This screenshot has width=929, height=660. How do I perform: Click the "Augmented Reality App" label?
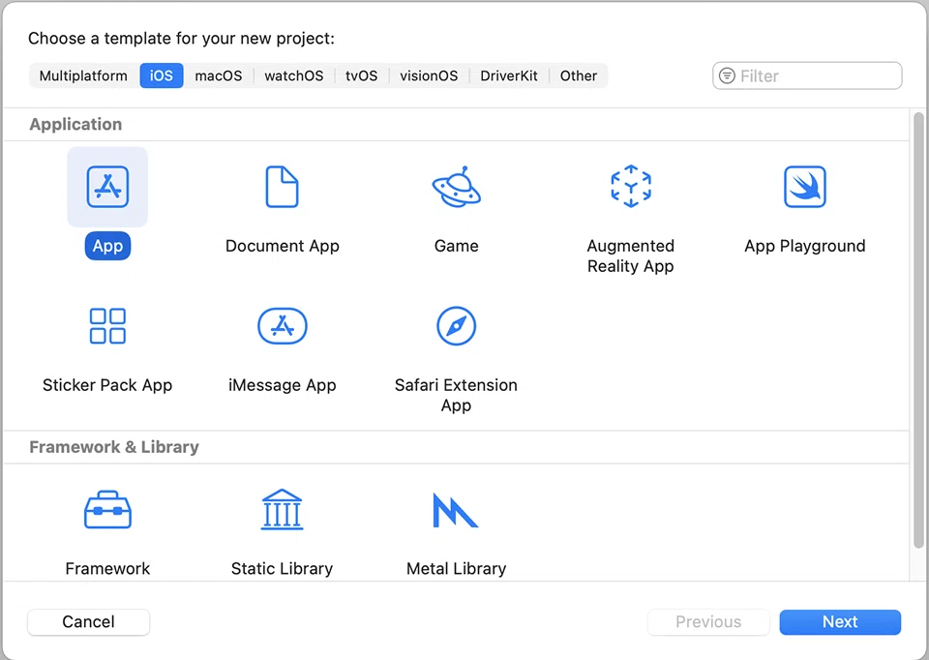[631, 255]
